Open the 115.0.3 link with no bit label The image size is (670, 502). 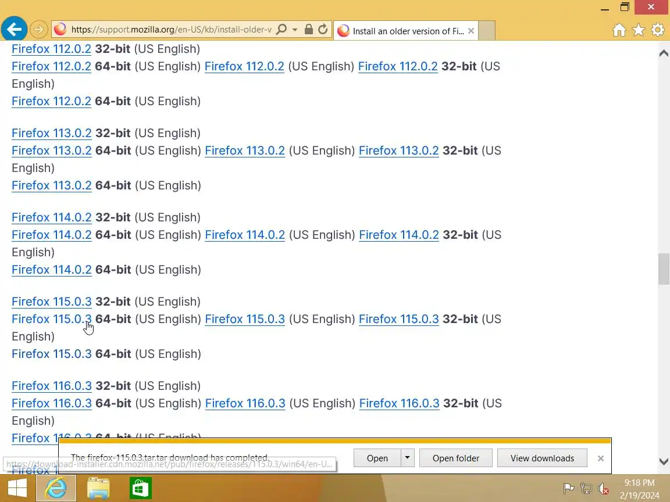tap(245, 319)
